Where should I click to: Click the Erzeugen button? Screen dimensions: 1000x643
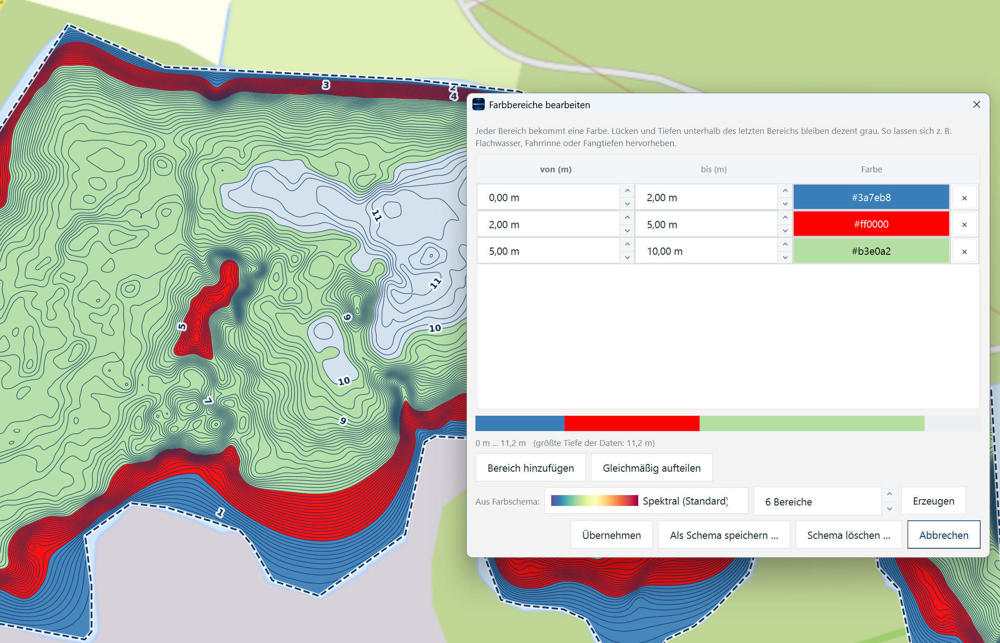pos(933,501)
